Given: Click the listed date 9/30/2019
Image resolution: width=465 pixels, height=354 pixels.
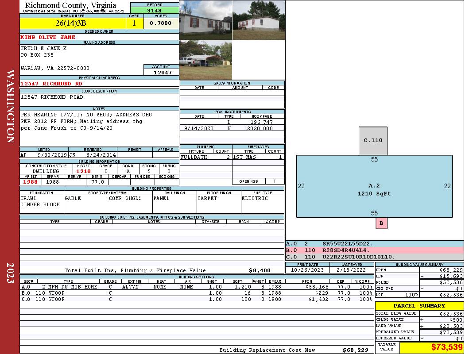Looking at the screenshot, I should coord(52,154).
